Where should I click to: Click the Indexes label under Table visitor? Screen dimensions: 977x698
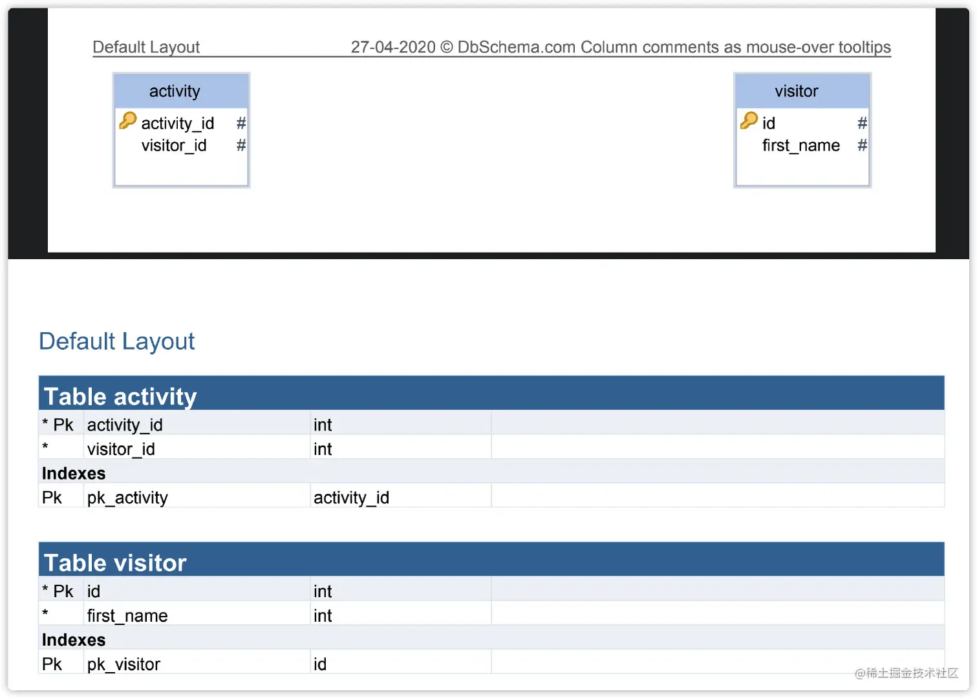tap(74, 640)
